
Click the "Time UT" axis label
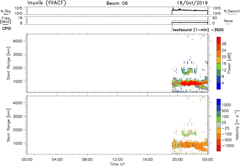pos(117,164)
